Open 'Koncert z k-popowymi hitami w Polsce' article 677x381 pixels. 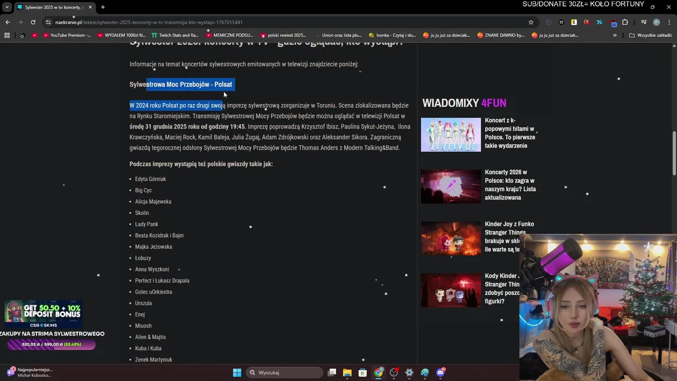click(510, 133)
